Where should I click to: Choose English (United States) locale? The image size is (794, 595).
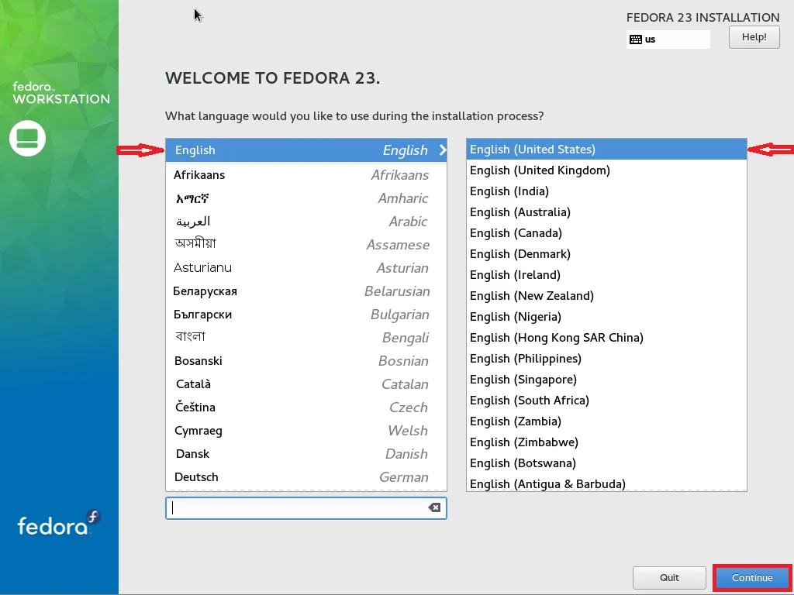(606, 150)
